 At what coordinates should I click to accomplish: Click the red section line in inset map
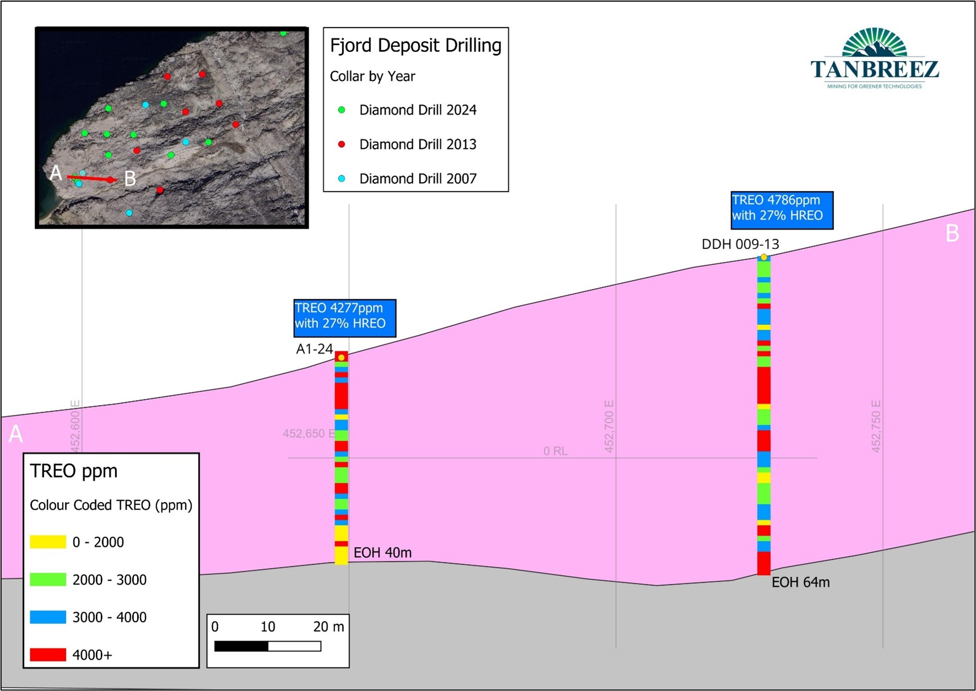click(x=91, y=179)
